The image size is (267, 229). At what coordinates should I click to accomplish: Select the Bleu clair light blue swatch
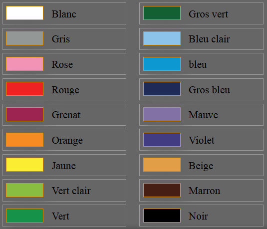pos(162,38)
